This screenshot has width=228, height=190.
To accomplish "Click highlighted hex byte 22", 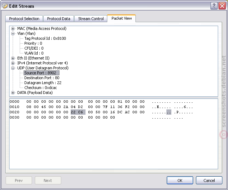I will point(73,112).
